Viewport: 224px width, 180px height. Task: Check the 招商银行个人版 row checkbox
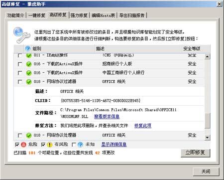pos(20,64)
